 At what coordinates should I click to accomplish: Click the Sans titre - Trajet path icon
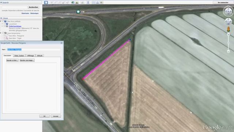[7, 38]
